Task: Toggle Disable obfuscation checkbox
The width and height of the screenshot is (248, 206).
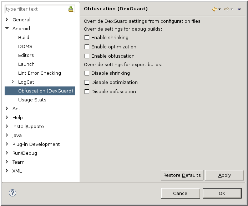Action: tap(87, 91)
